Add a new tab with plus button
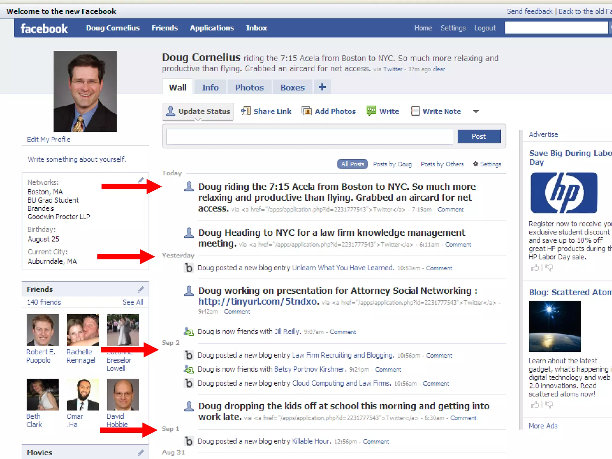 click(322, 87)
